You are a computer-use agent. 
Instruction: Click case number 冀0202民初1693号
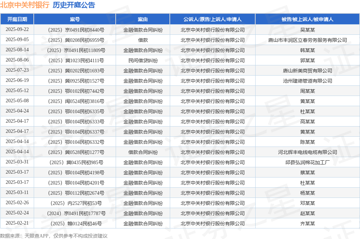pyautogui.click(x=76, y=71)
